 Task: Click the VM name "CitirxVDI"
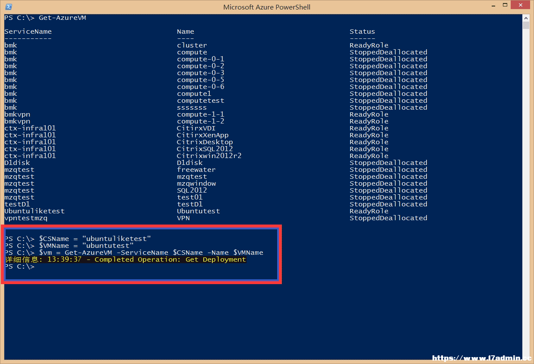click(x=196, y=128)
